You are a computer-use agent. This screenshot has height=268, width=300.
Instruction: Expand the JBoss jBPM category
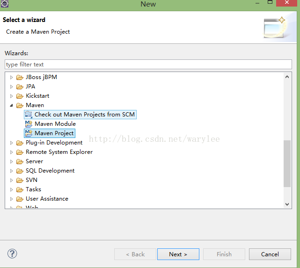click(x=11, y=77)
